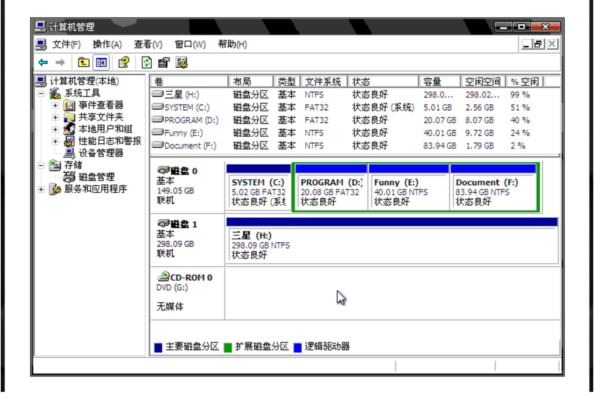Click the 99 % free cell
This screenshot has height=401, width=594.
point(520,95)
